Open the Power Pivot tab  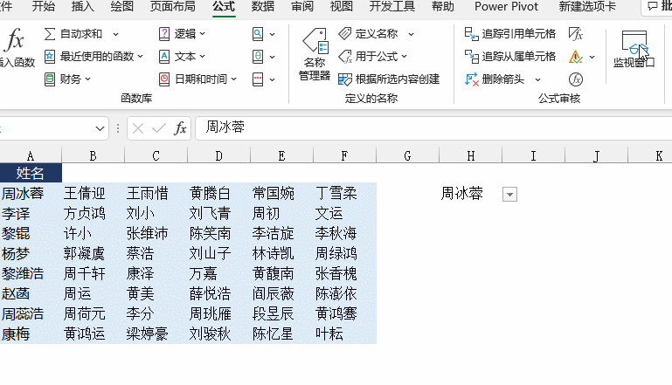506,6
